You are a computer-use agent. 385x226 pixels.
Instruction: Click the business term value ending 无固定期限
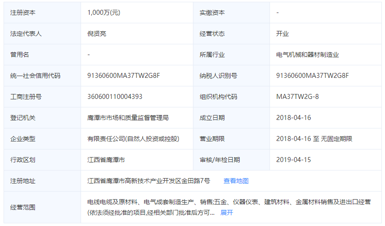click(x=314, y=139)
